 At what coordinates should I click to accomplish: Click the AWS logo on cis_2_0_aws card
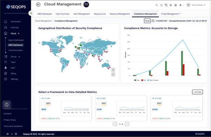click(159, 104)
